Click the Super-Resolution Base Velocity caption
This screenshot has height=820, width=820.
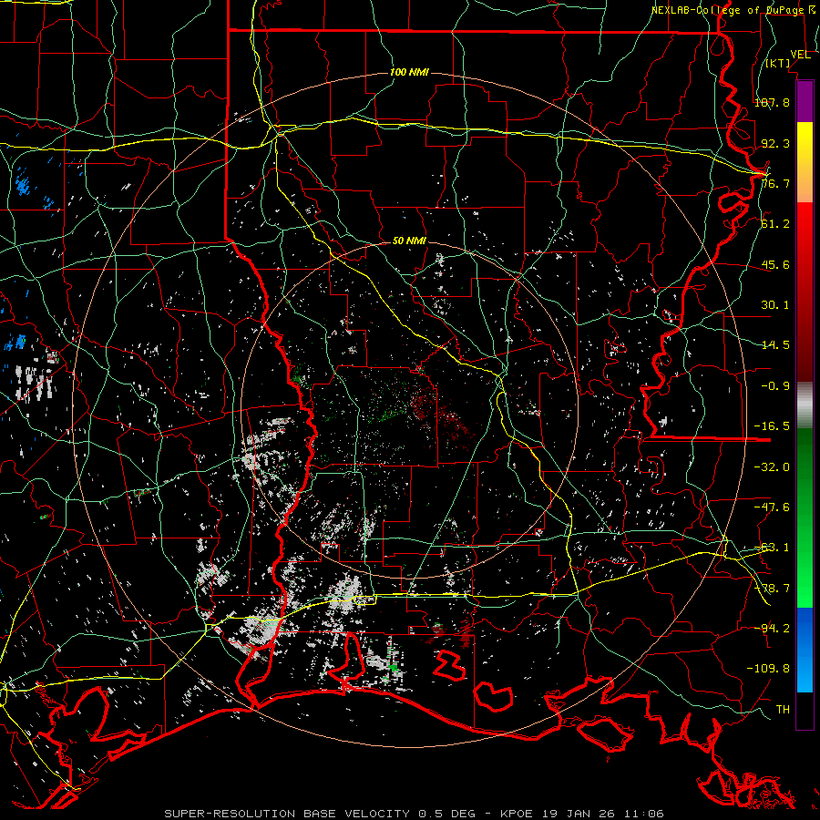pos(414,814)
